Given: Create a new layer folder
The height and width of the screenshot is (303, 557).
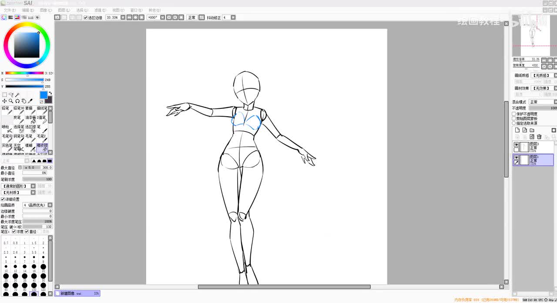Looking at the screenshot, I should tap(532, 130).
